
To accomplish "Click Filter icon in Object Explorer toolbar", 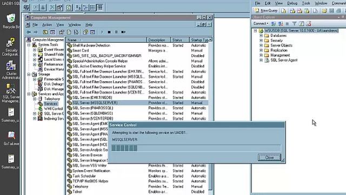I will click(x=294, y=23).
